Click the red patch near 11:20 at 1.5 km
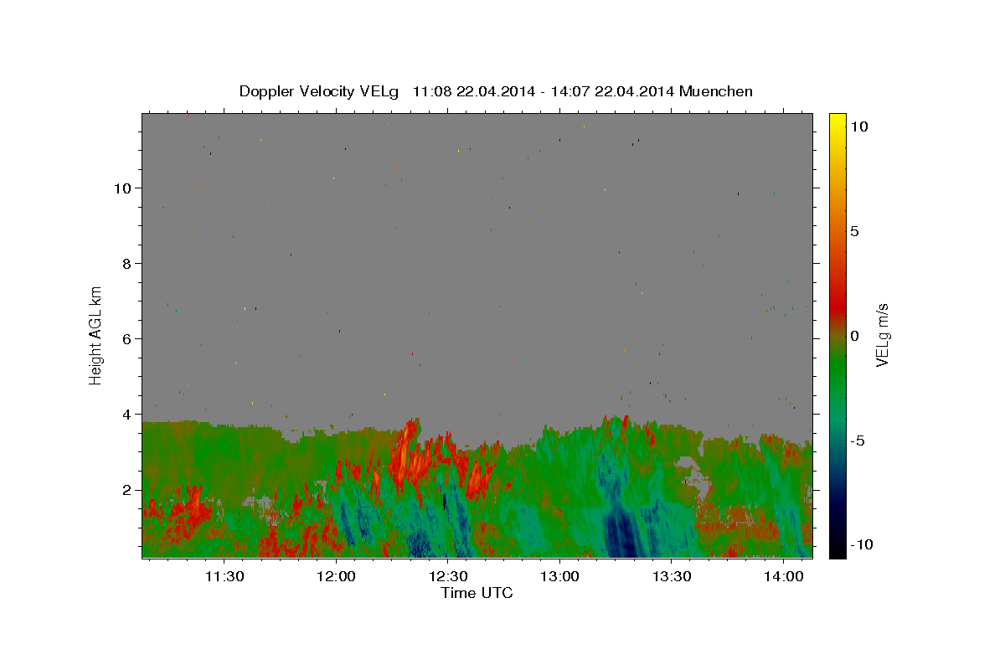The width and height of the screenshot is (1005, 670). pos(195,504)
